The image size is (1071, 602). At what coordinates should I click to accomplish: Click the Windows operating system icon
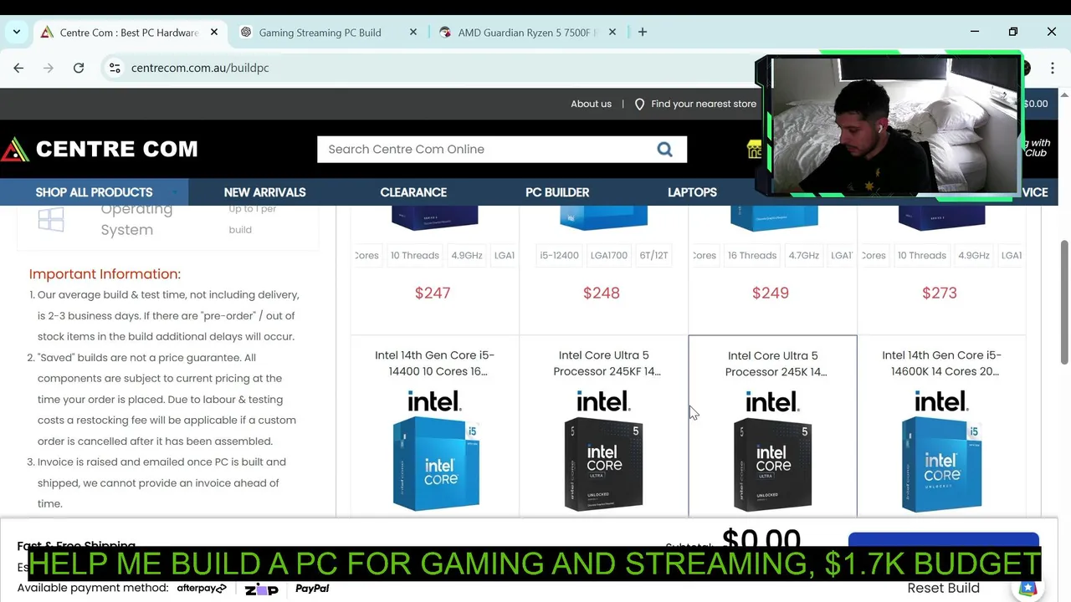click(51, 219)
